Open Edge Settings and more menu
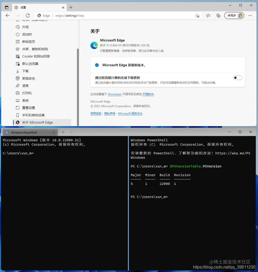The width and height of the screenshot is (258, 272). click(250, 15)
